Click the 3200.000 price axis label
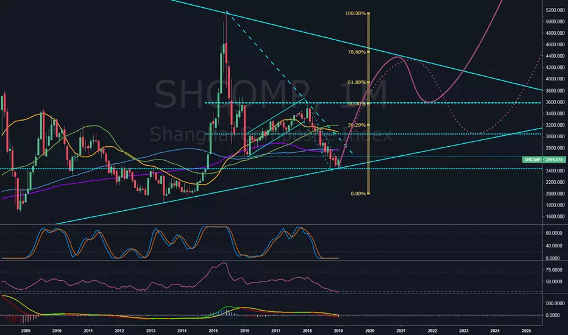Screen dimensions: 568x335 coord(555,125)
